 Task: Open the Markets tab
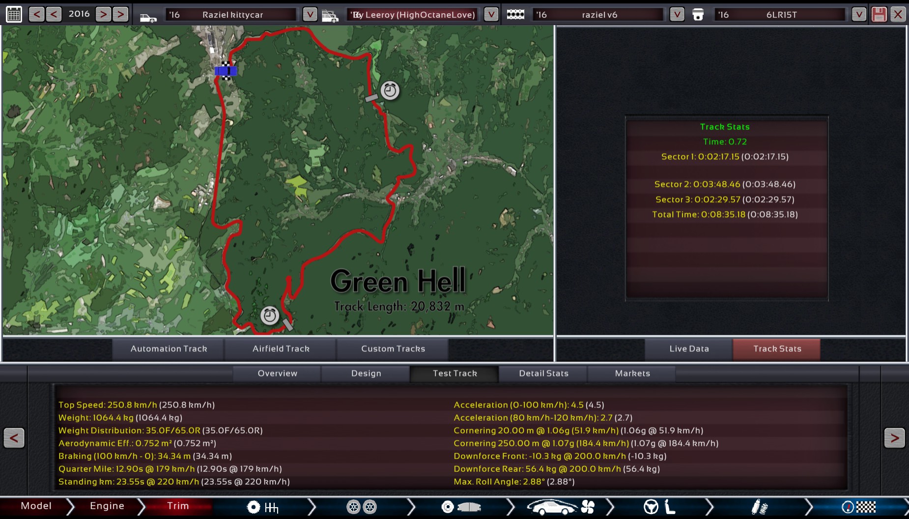point(632,374)
